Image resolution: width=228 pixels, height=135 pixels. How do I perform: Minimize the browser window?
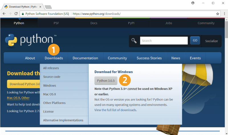[x=203, y=3]
